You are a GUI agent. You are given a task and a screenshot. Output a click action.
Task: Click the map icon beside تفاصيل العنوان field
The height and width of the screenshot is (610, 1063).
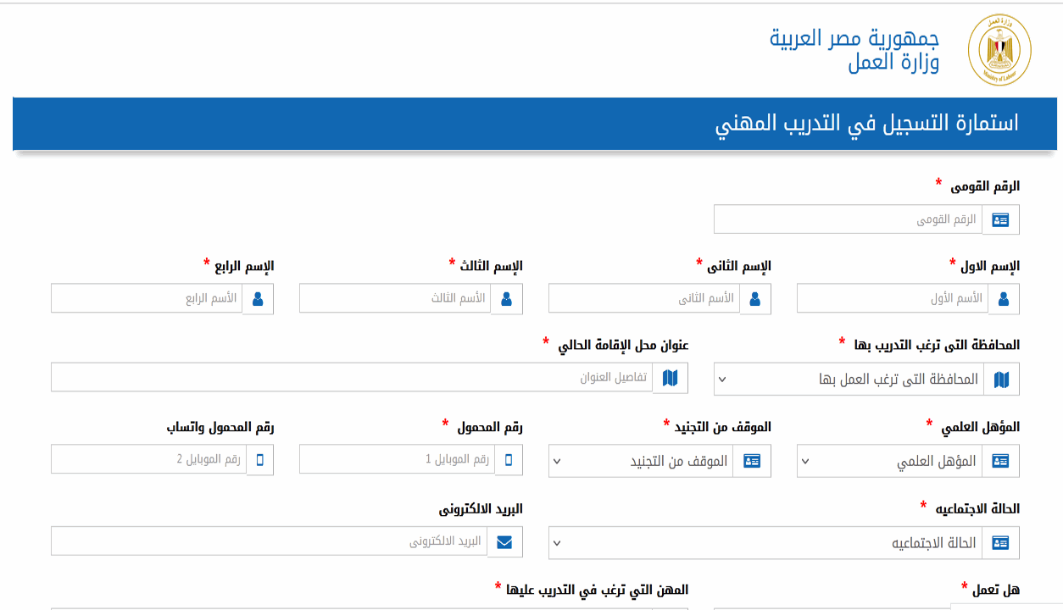click(x=671, y=379)
